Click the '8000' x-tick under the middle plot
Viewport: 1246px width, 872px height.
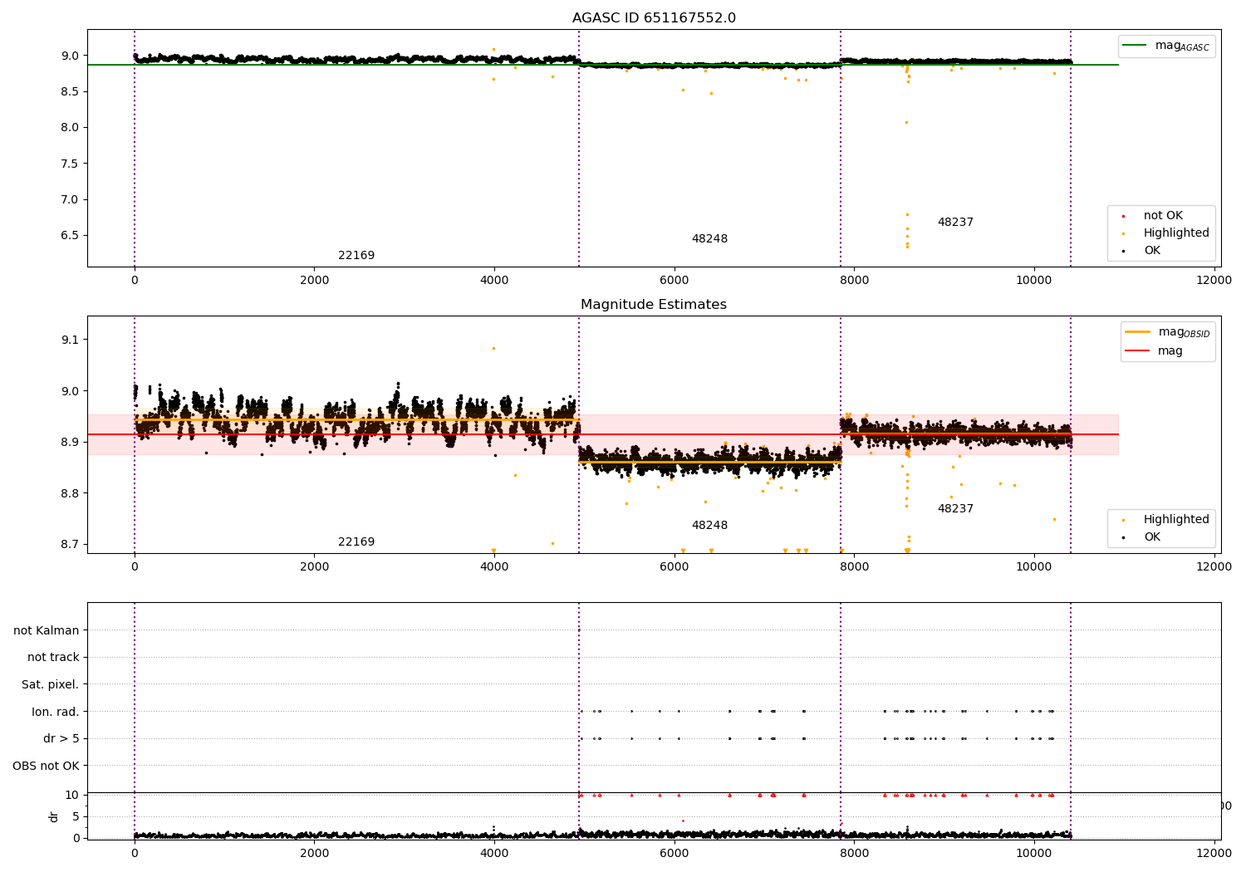pos(854,566)
